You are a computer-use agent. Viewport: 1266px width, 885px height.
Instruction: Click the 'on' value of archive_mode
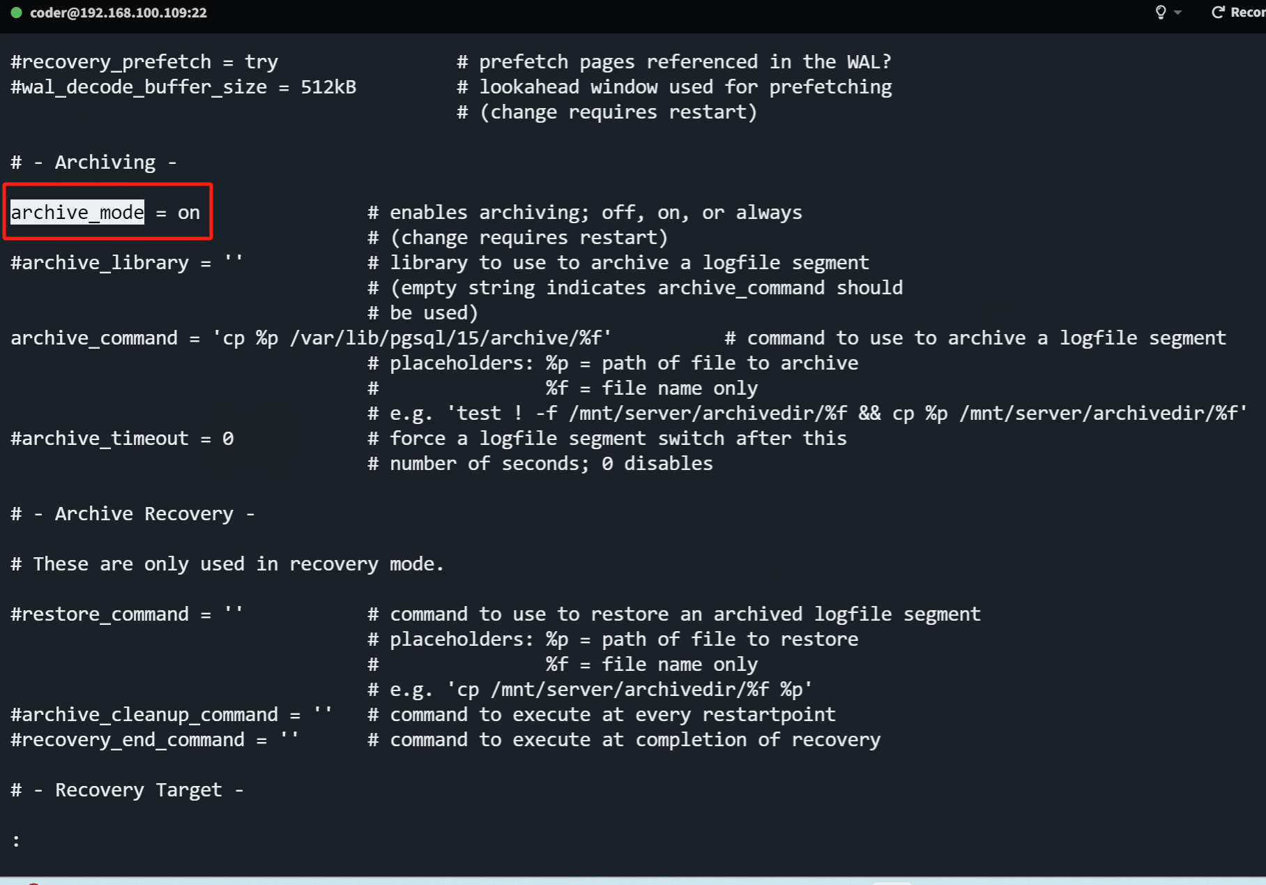188,212
